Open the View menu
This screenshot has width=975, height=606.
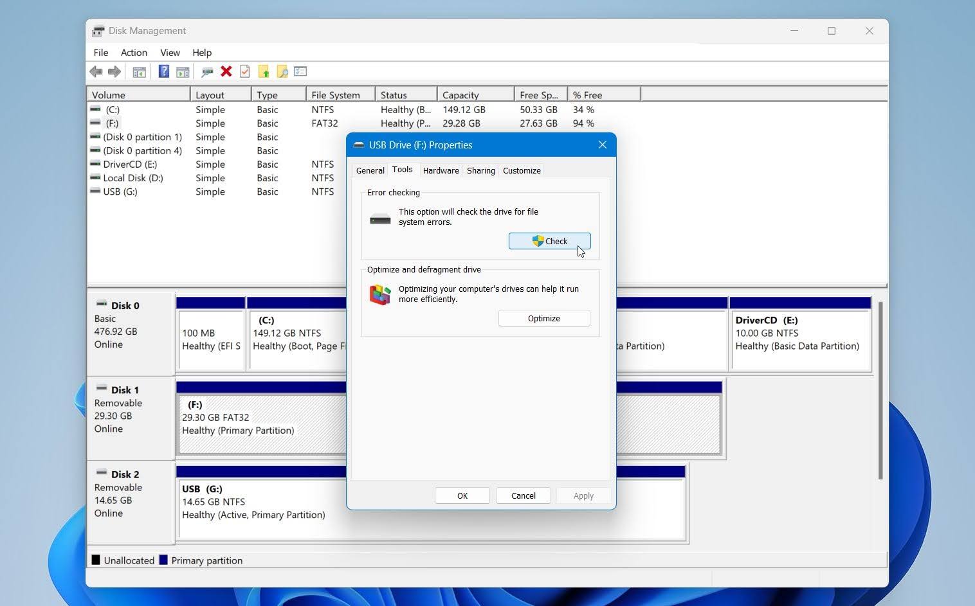[170, 53]
